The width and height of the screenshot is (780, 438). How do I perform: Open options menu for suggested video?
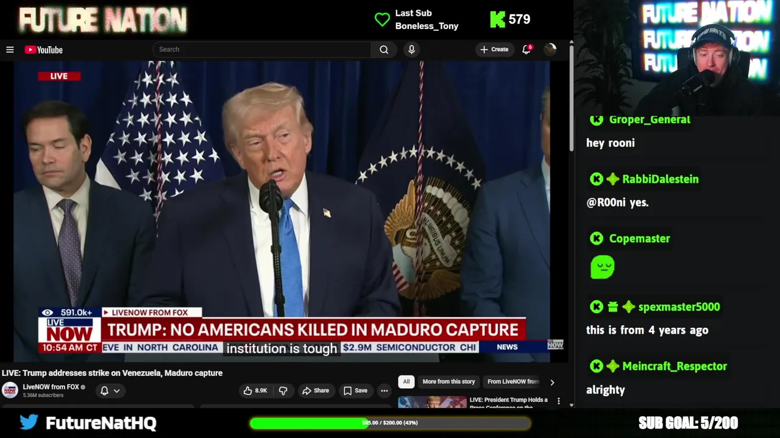coord(558,401)
